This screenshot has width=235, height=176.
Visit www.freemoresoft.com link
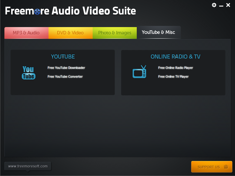click(28, 166)
